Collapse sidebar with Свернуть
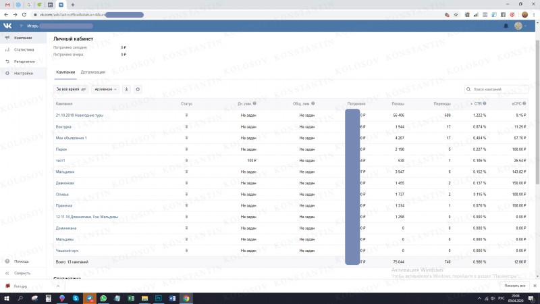The width and height of the screenshot is (540, 304). click(x=23, y=273)
